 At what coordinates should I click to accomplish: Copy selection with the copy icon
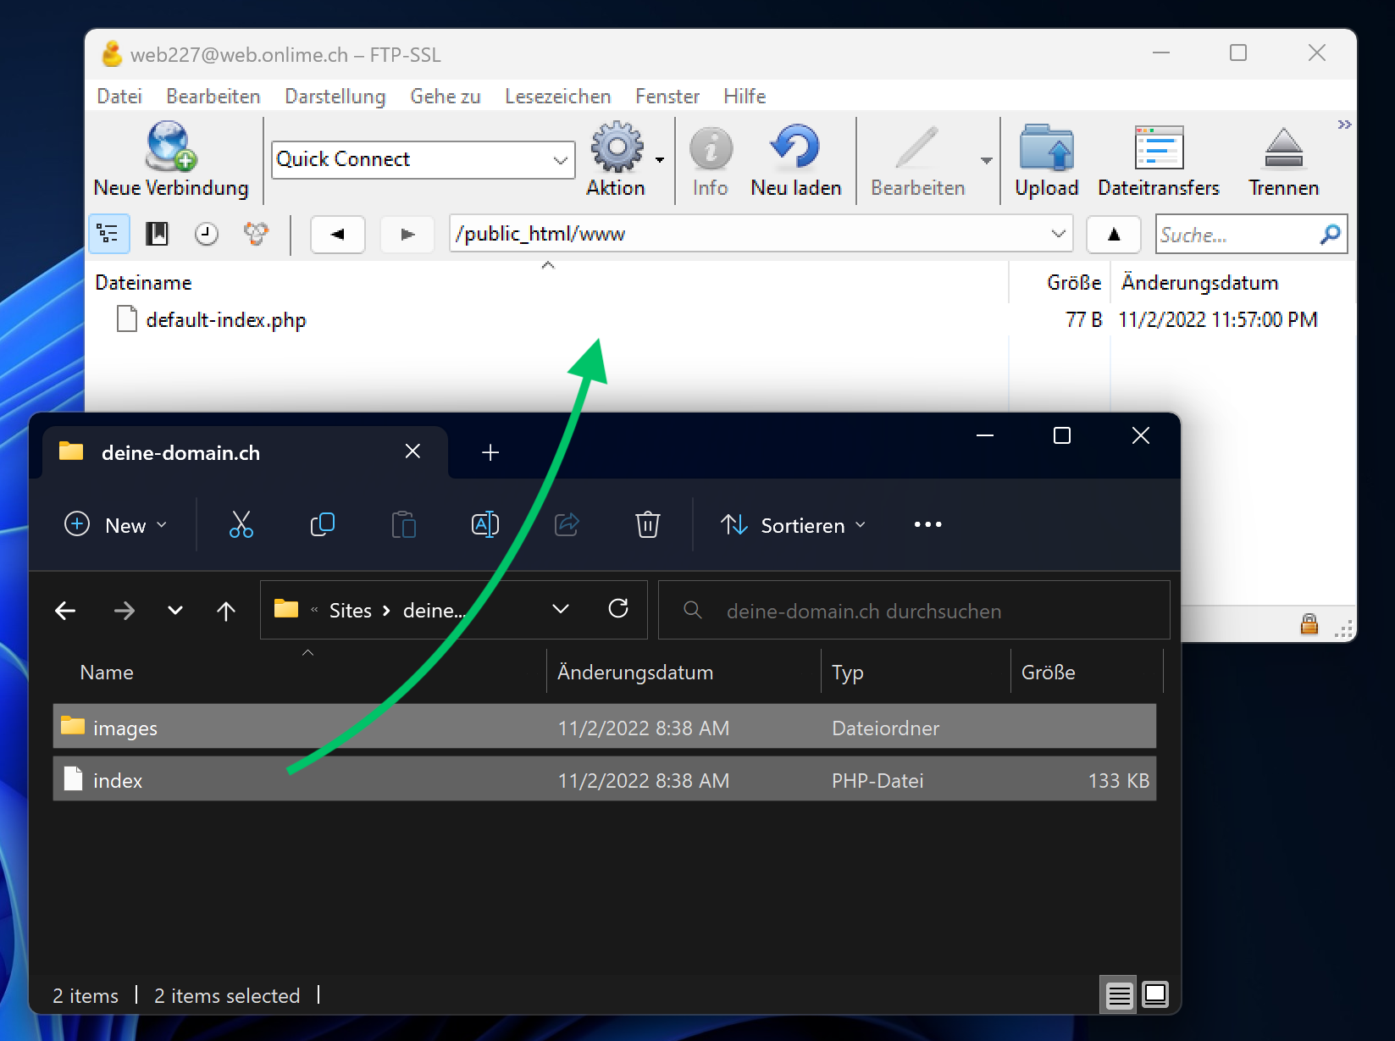[x=323, y=525]
